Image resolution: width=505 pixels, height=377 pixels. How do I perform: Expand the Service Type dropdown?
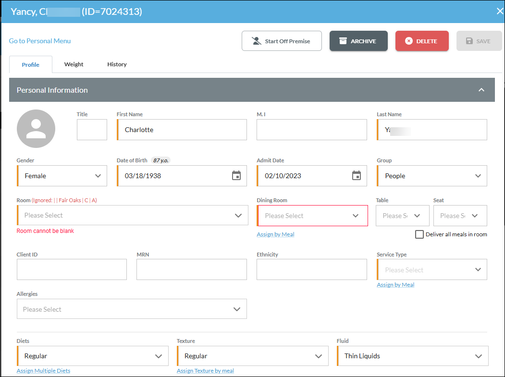pyautogui.click(x=432, y=269)
